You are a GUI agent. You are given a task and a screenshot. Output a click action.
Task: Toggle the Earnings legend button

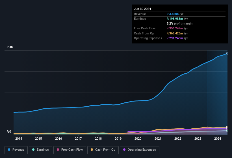pos(40,150)
